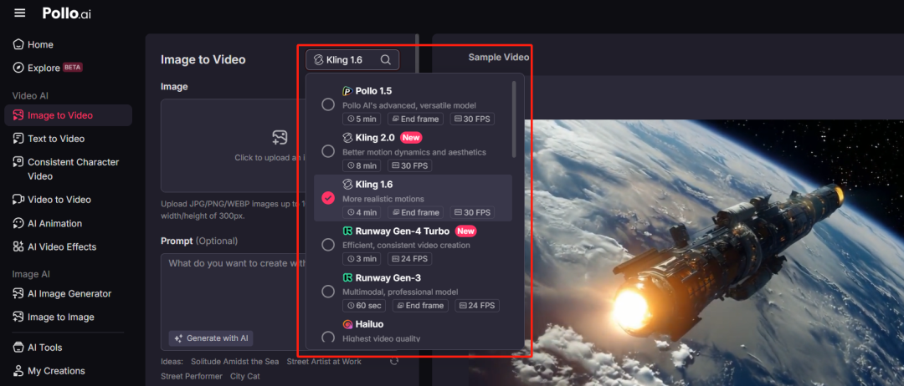Click the AI Image Generator icon
The height and width of the screenshot is (386, 904).
[18, 293]
